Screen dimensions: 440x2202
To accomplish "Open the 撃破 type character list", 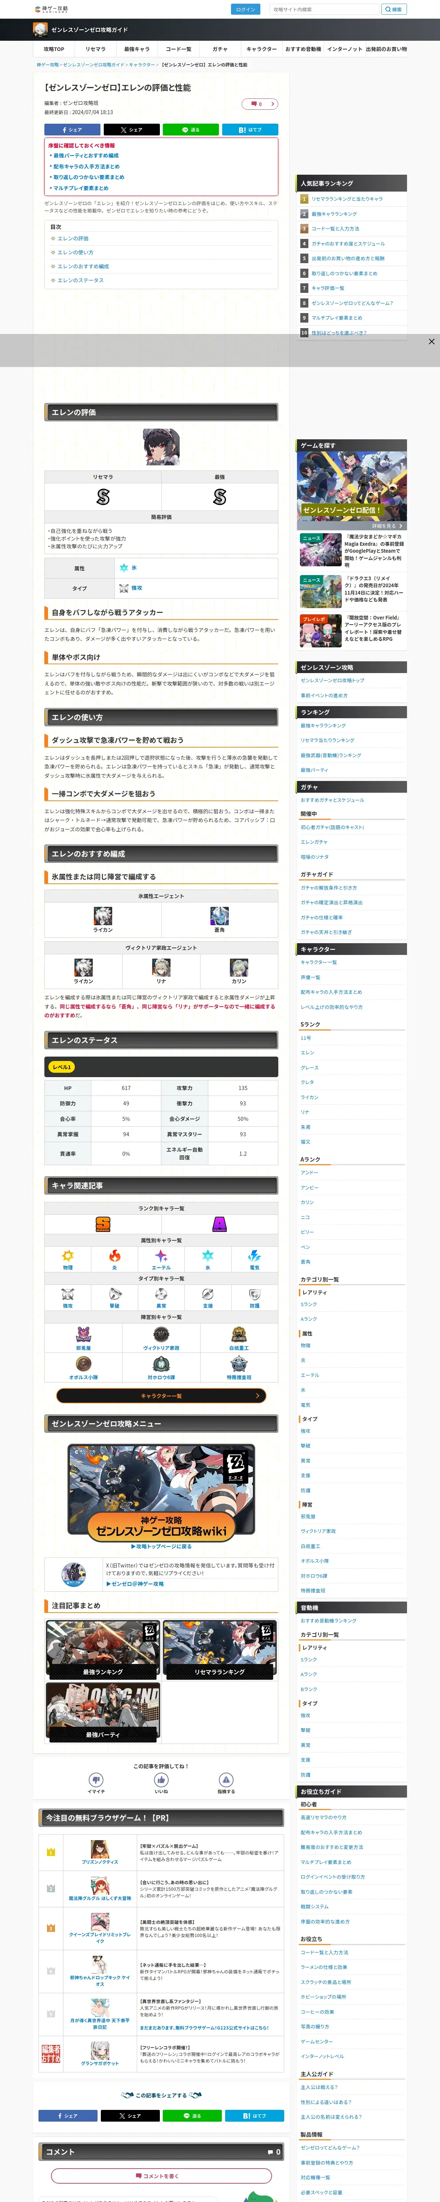I will (x=114, y=1298).
